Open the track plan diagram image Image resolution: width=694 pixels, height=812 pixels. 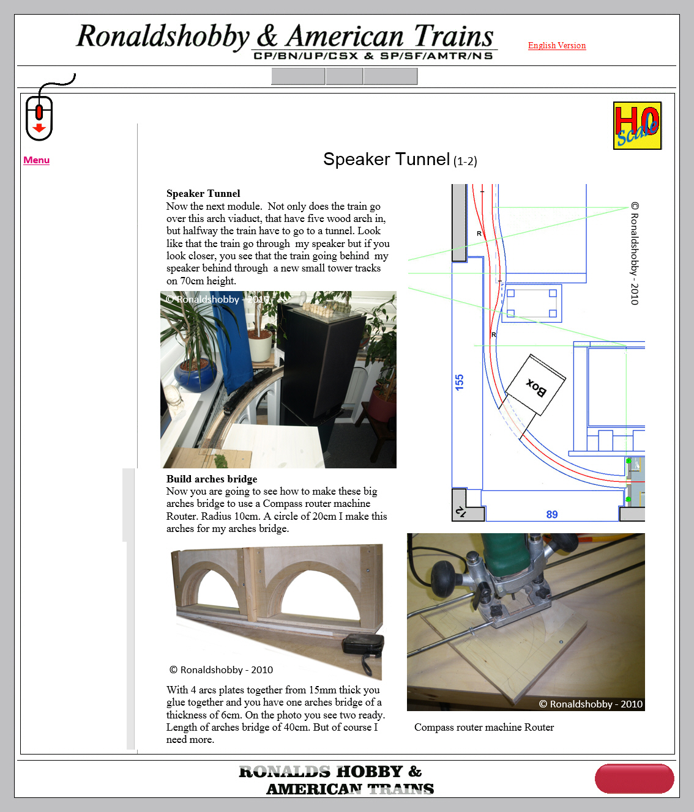pyautogui.click(x=526, y=353)
